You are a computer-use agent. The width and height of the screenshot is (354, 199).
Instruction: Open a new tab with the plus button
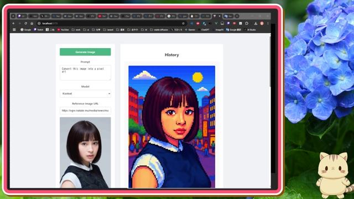[237, 16]
